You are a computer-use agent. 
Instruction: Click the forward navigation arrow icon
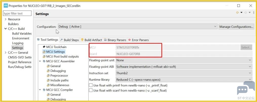point(246,13)
